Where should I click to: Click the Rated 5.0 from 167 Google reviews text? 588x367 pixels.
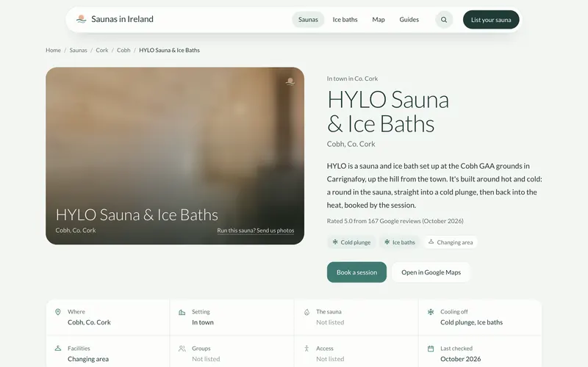(395, 221)
